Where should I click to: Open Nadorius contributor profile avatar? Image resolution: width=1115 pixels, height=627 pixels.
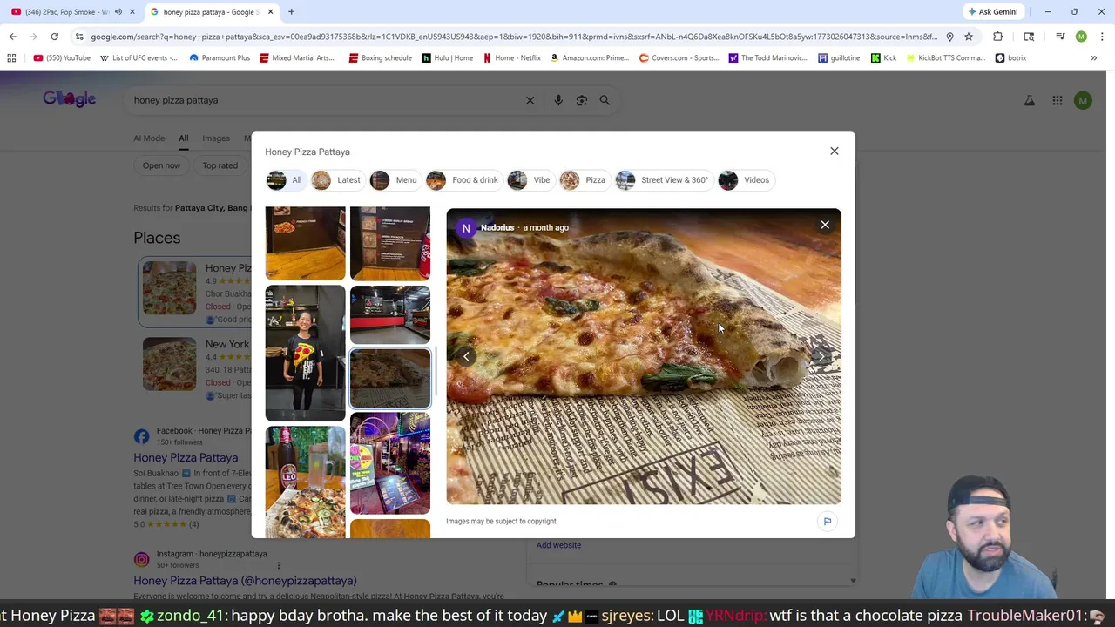466,228
